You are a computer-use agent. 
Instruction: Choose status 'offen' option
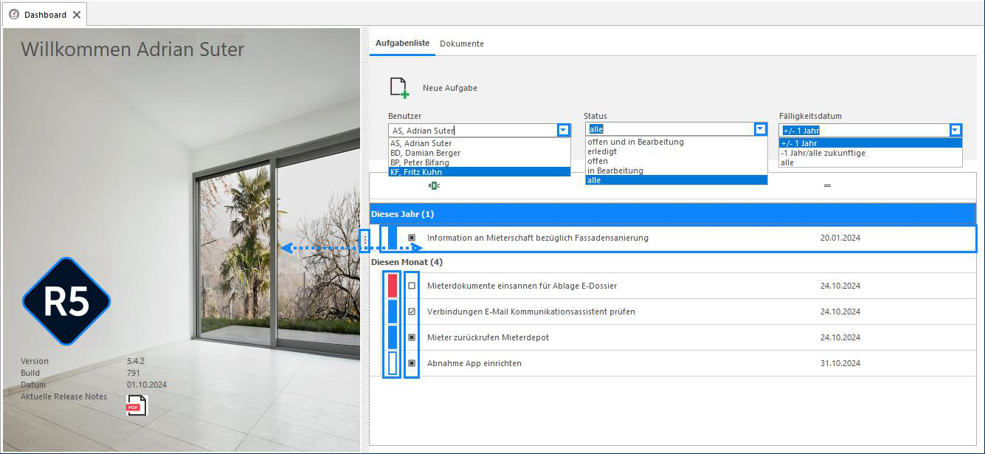click(677, 161)
